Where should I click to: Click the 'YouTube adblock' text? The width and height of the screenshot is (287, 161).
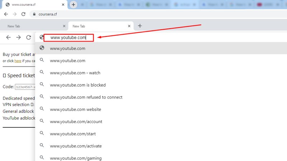point(19,118)
